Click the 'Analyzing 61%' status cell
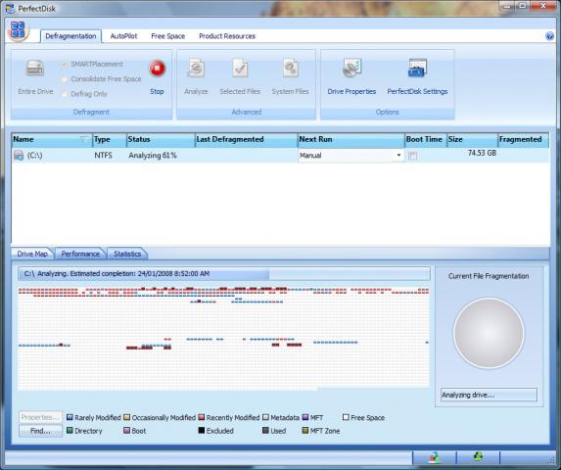This screenshot has width=561, height=470. 153,156
